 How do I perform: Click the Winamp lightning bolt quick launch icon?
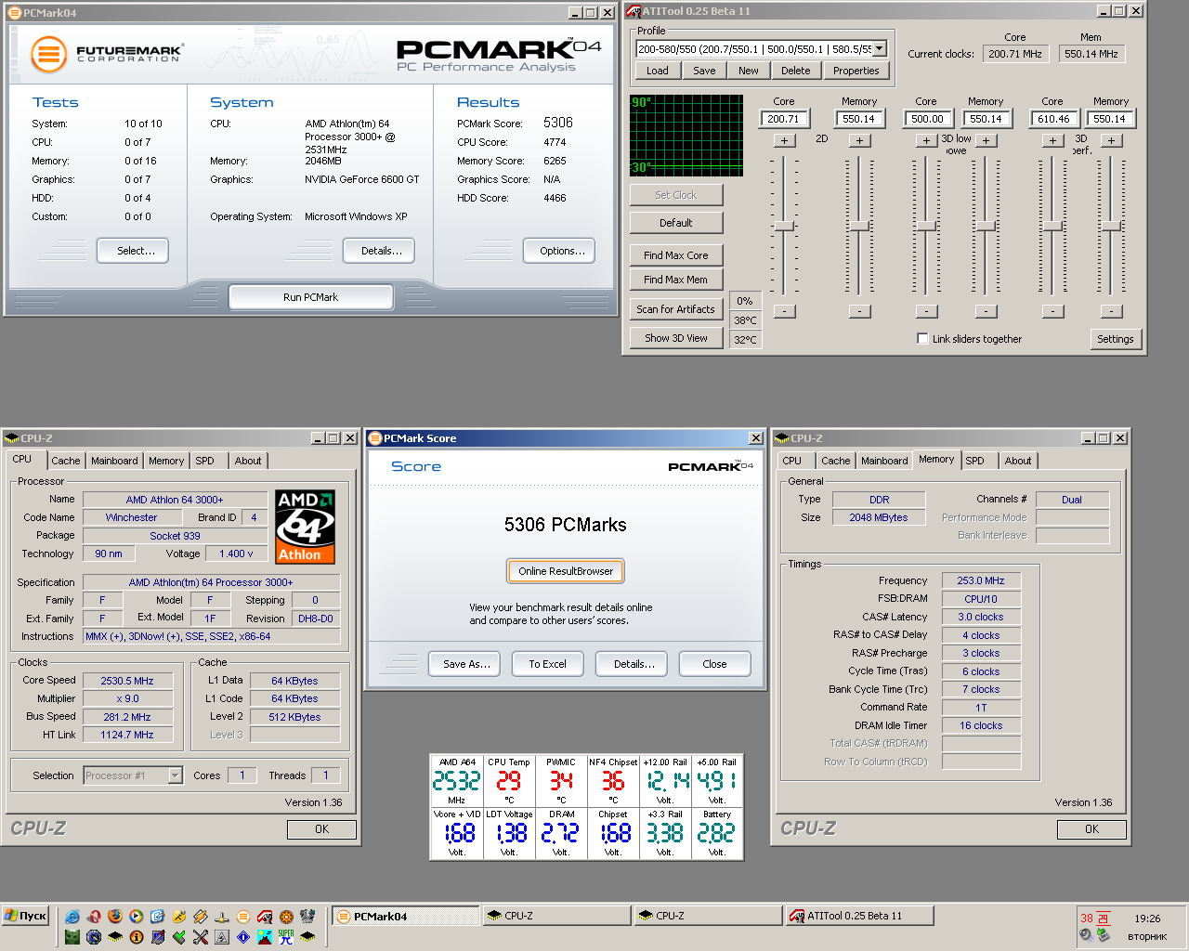(x=200, y=917)
